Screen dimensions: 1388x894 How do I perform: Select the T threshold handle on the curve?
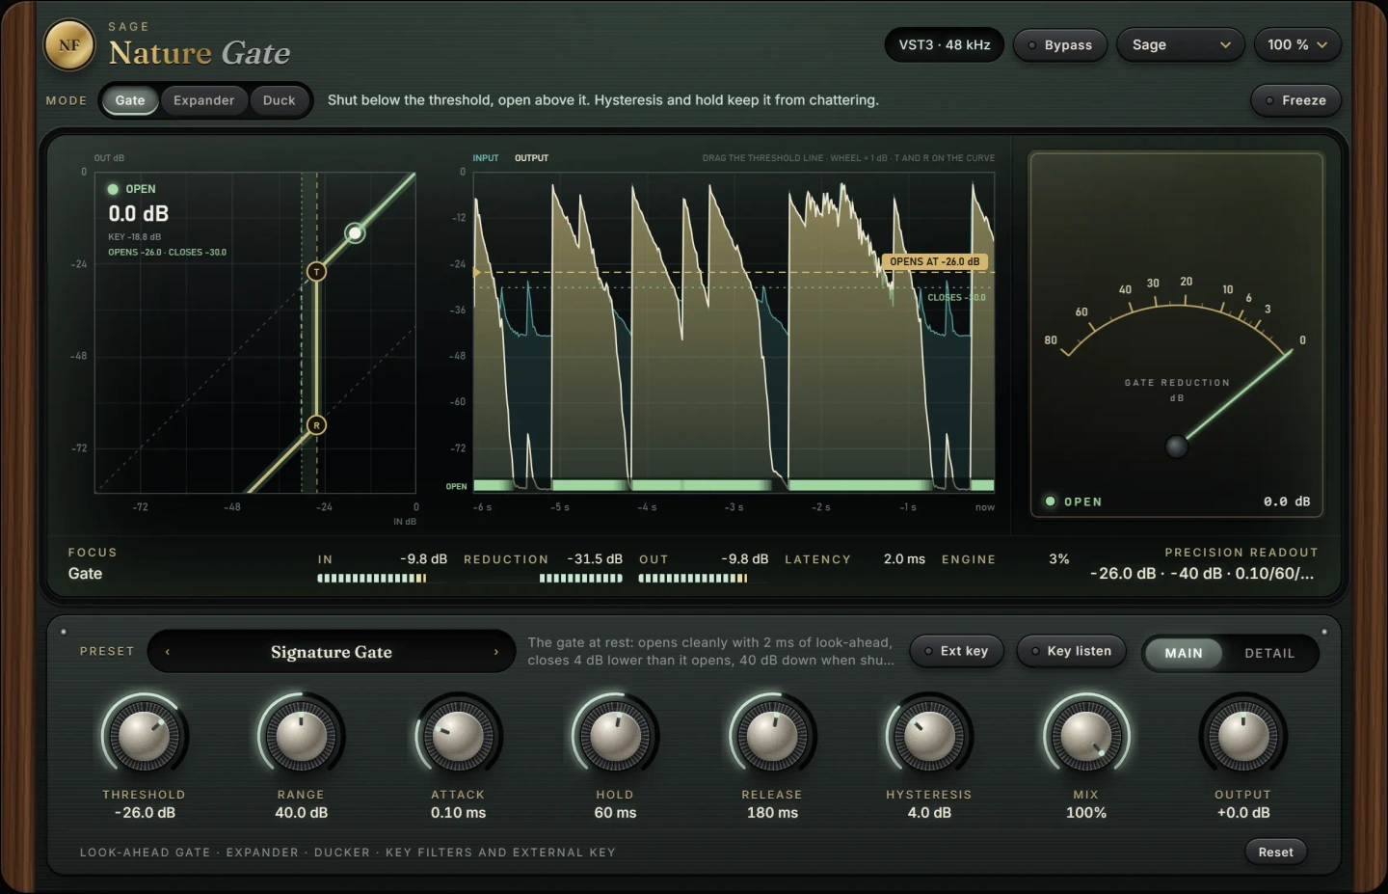point(316,272)
